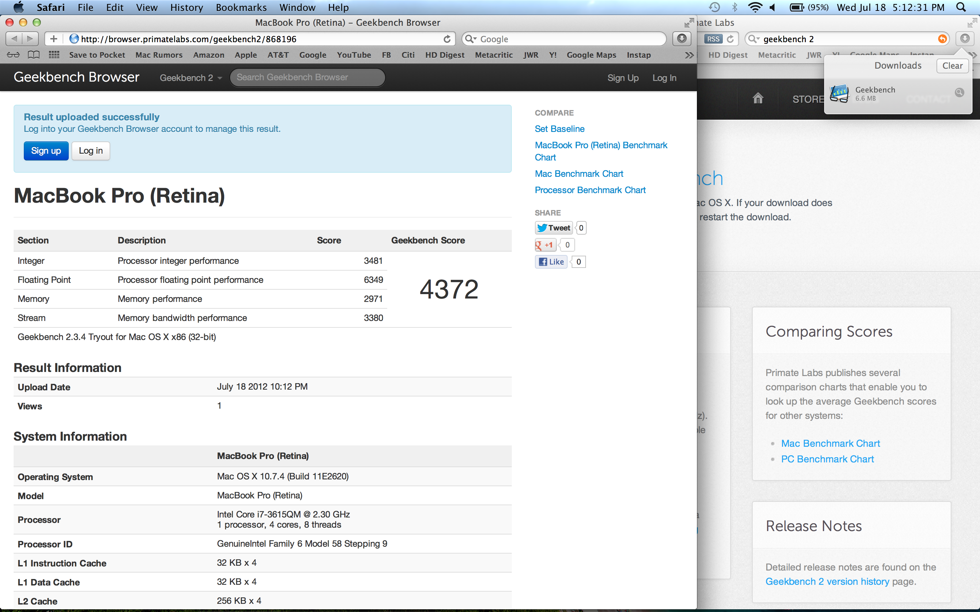
Task: Open the Time Machine menu bar icon
Action: (x=714, y=7)
